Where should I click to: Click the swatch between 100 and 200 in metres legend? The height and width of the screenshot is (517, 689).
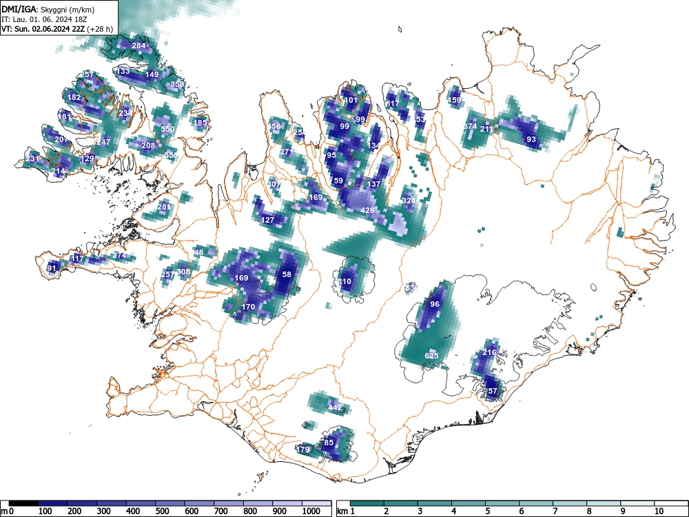pos(53,504)
